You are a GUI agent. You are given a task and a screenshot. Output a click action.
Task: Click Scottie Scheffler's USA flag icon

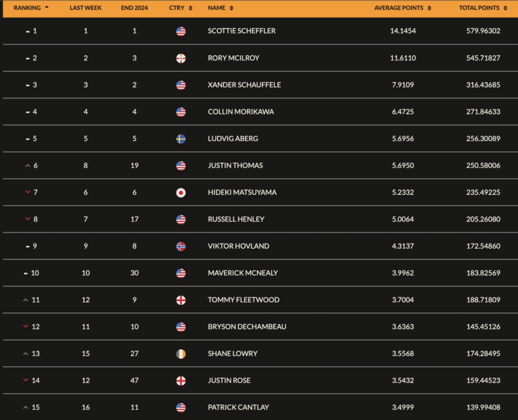[180, 31]
